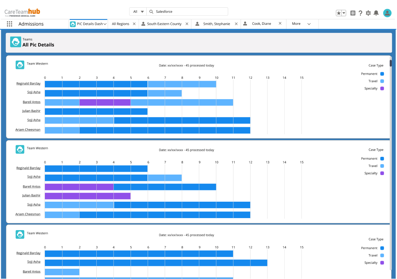The height and width of the screenshot is (279, 397).
Task: Expand the All search scope dropdown
Action: click(x=138, y=12)
